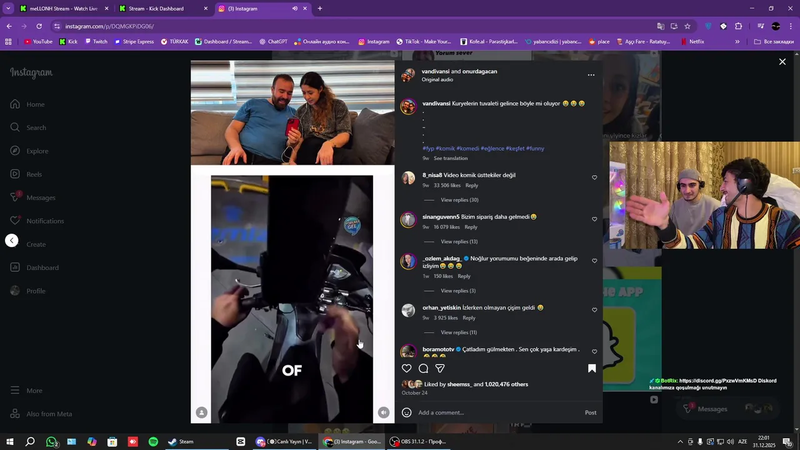Open the translate page icon
This screenshot has height=450, width=800.
(x=661, y=26)
